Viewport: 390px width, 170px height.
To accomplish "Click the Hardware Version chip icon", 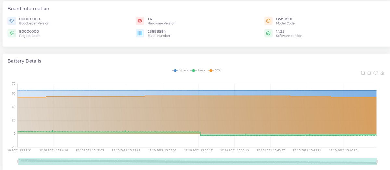I will pyautogui.click(x=140, y=21).
